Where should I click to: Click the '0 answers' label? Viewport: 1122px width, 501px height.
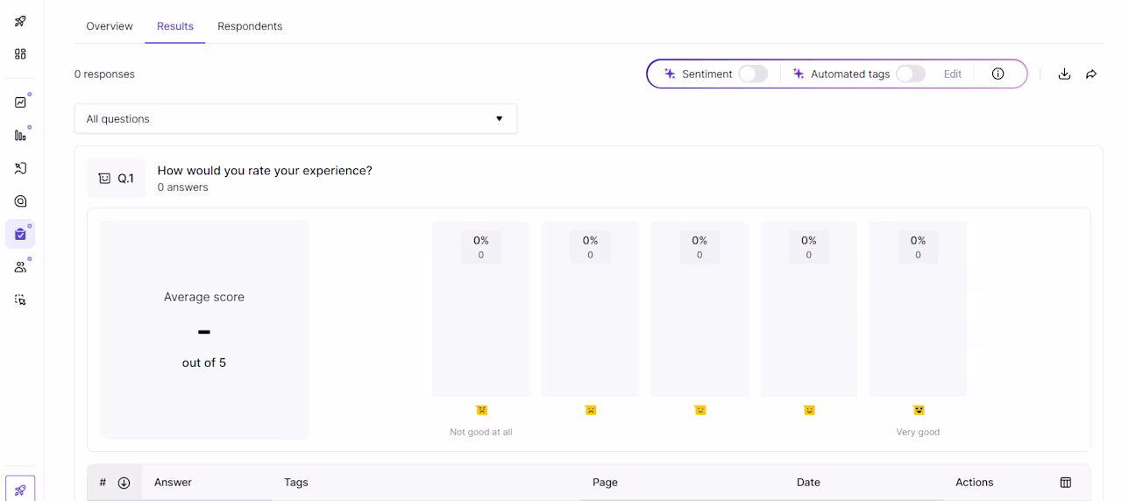coord(183,187)
